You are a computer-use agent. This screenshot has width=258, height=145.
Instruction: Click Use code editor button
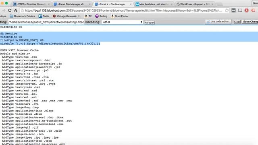[x=218, y=22]
